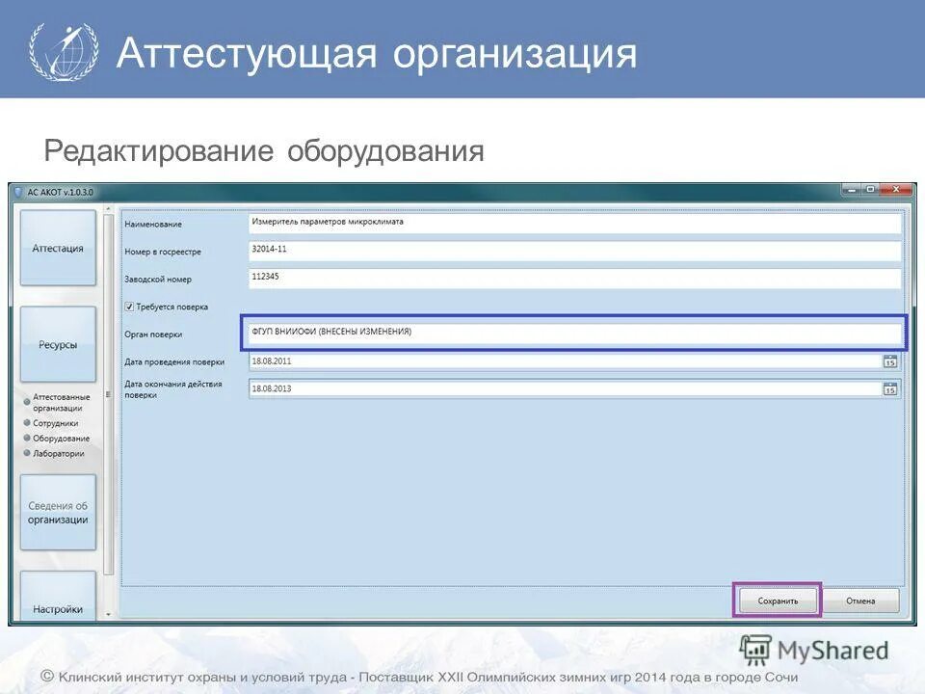Open calendar picker for Дата проведения поверки
The width and height of the screenshot is (925, 694).
point(891,361)
